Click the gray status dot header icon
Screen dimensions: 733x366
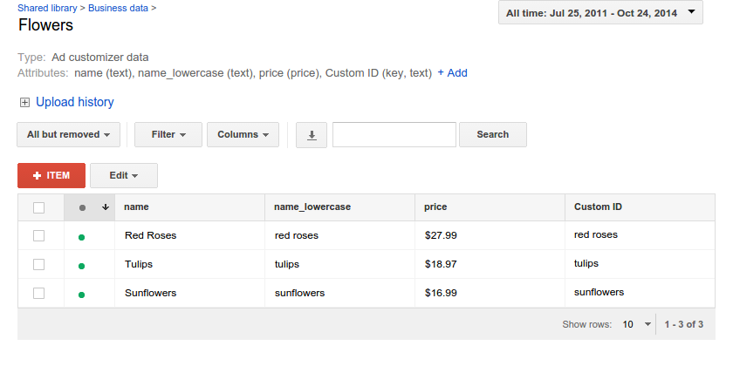82,207
